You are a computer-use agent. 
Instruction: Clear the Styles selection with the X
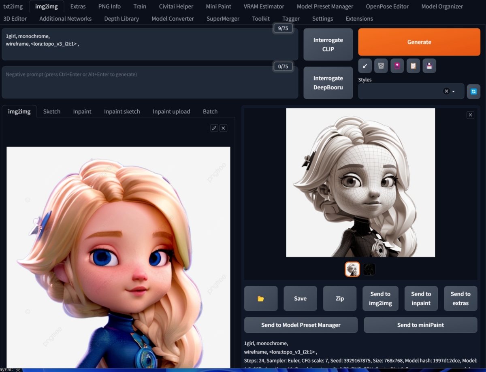[446, 91]
